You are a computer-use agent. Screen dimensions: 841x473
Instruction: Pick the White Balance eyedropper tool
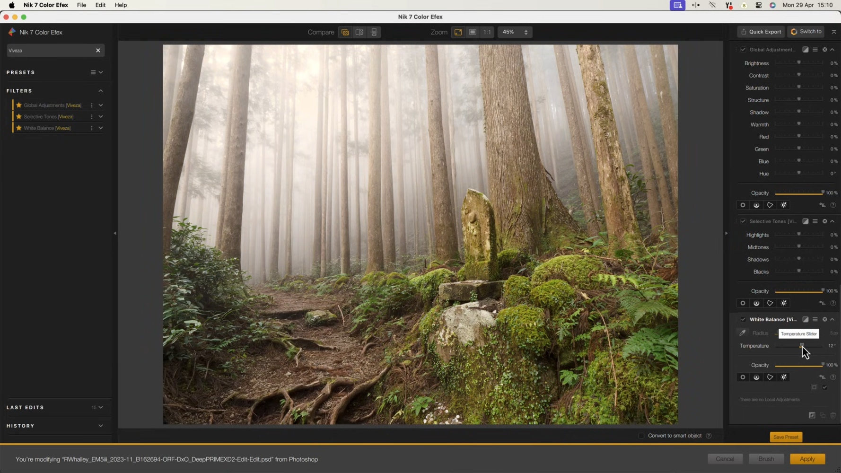tap(743, 333)
